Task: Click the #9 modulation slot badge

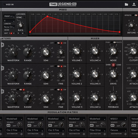Action: coord(113,125)
